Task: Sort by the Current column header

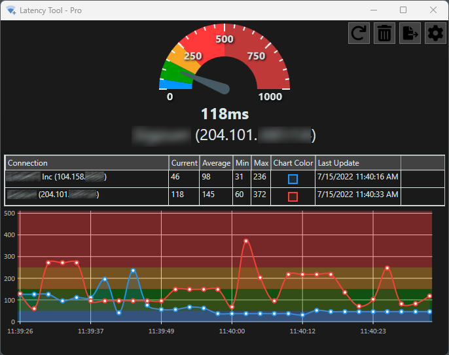Action: (184, 163)
